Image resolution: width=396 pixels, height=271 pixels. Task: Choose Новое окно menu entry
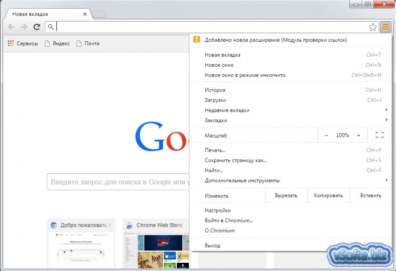(291, 65)
